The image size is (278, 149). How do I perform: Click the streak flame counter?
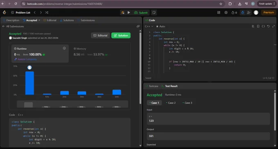pos(234,13)
